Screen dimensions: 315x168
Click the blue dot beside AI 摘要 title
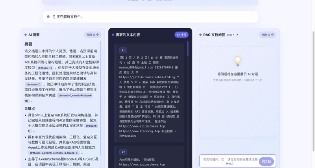pyautogui.click(x=26, y=35)
